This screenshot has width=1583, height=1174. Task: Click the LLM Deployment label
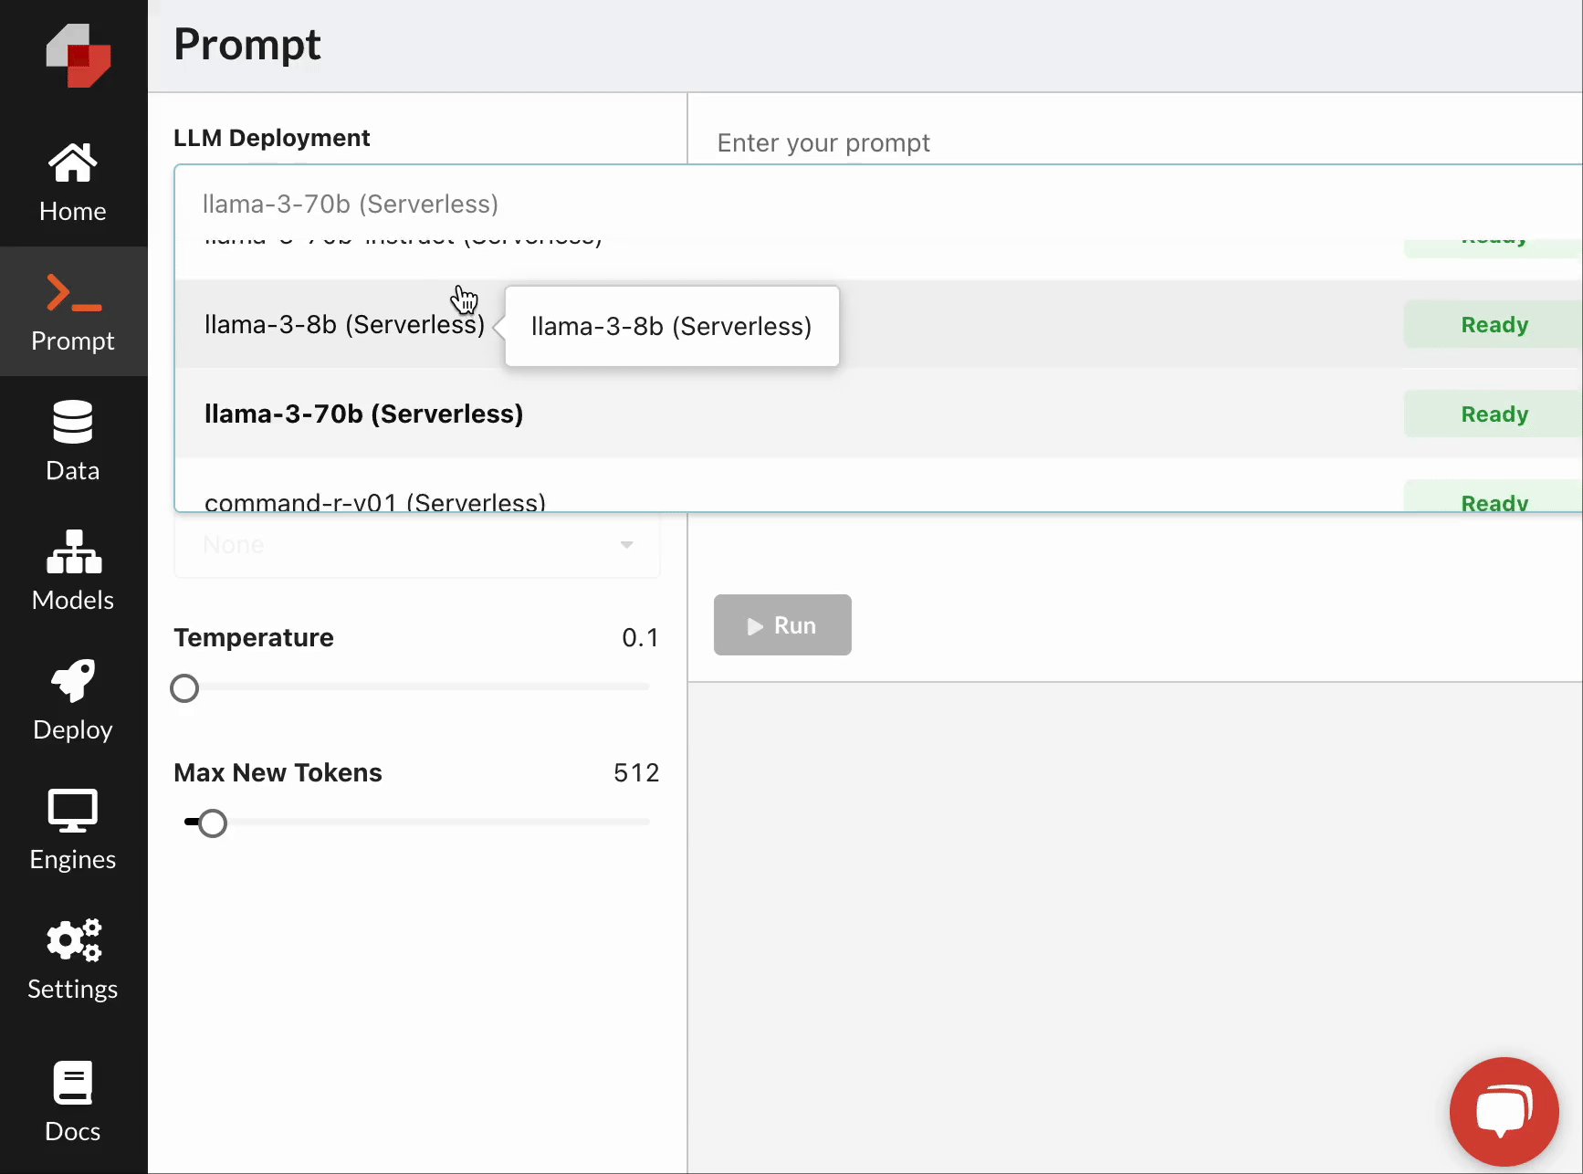[x=272, y=138]
